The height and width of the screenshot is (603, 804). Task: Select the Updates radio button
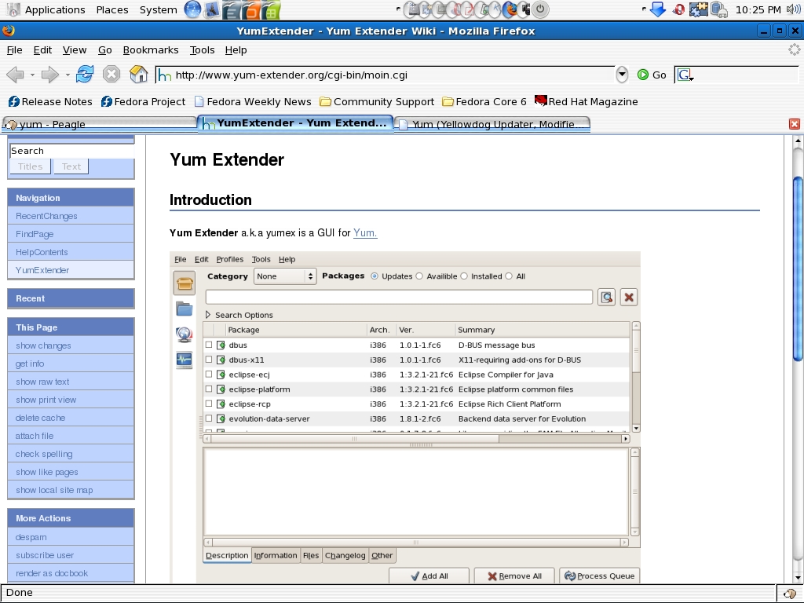(375, 276)
